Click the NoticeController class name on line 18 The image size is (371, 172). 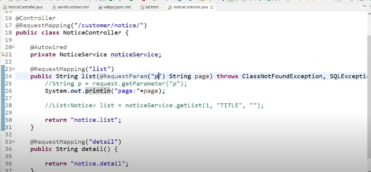[92, 33]
